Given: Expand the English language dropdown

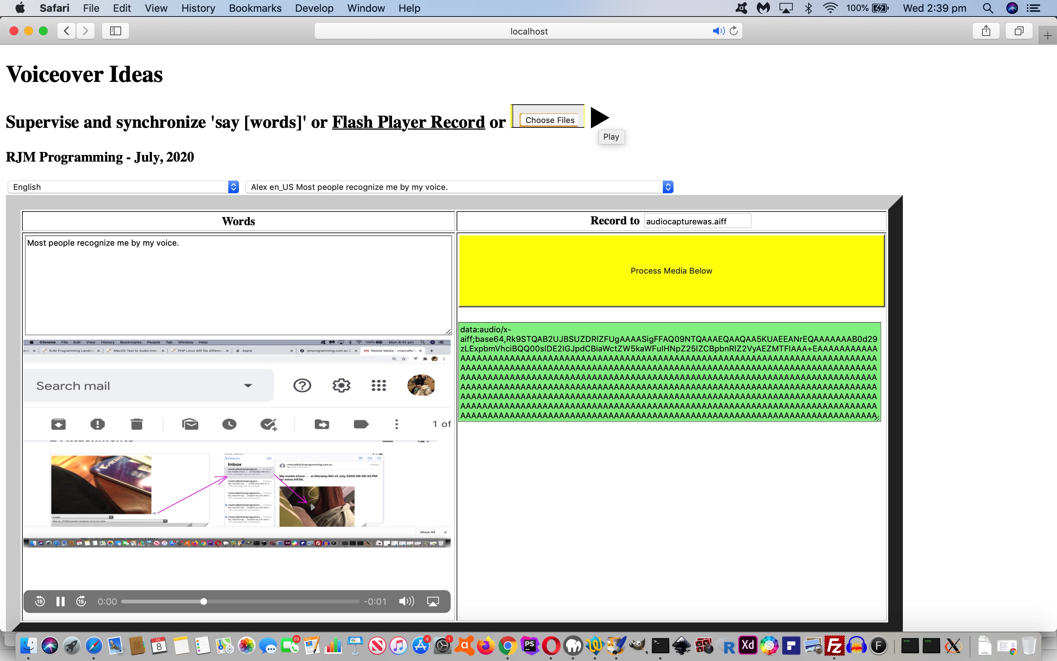Looking at the screenshot, I should [x=123, y=187].
